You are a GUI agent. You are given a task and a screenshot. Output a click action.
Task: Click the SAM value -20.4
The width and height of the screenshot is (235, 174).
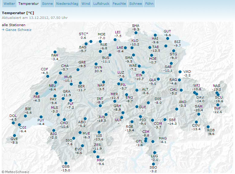coord(198,110)
